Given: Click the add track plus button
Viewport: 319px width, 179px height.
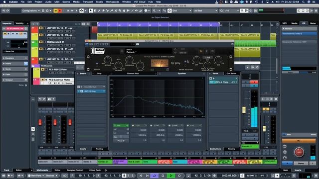Looking at the screenshot, I should coord(33,24).
